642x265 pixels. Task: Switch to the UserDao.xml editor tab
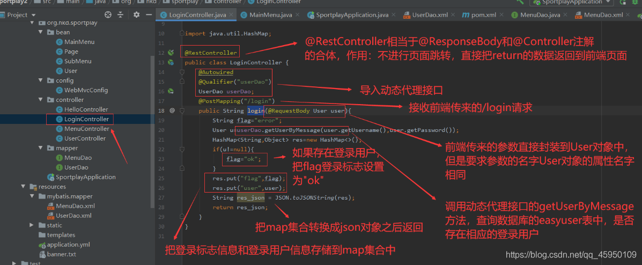430,15
